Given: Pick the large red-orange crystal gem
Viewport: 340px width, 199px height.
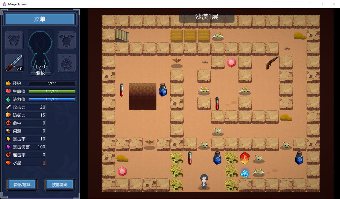Looking at the screenshot, I should click(x=245, y=158).
